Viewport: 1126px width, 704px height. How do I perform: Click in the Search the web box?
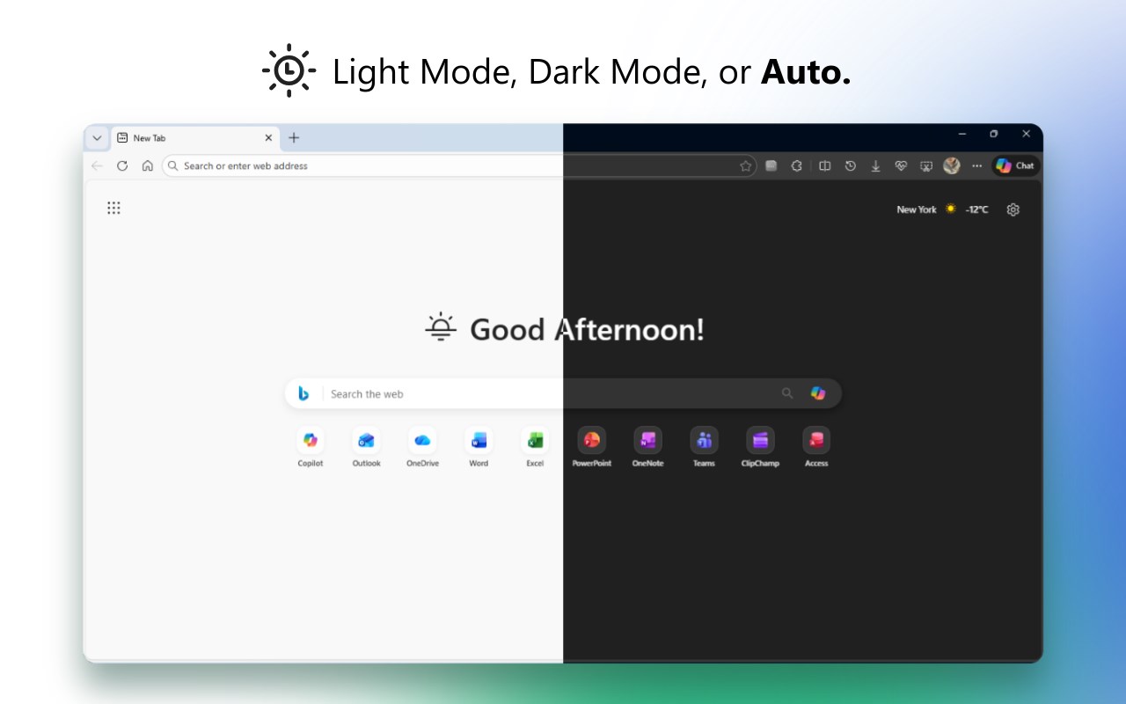tap(563, 393)
